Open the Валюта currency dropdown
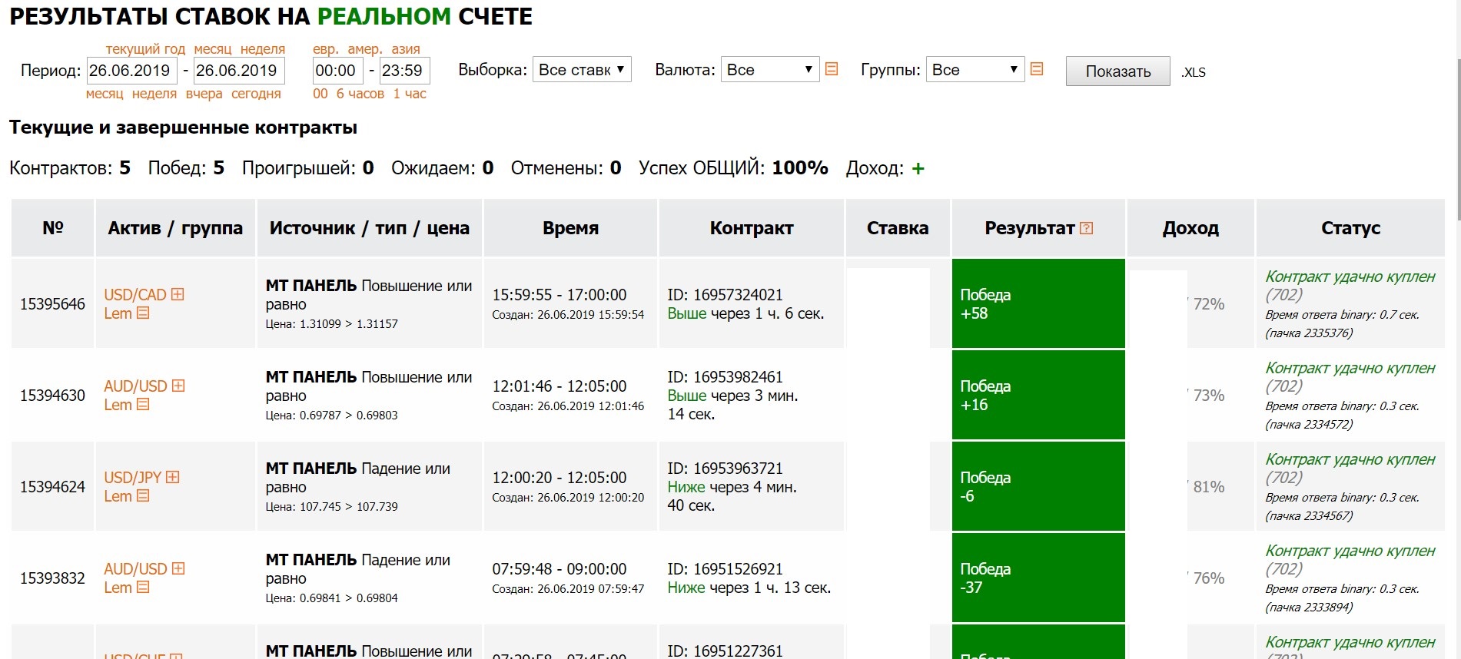 (x=770, y=69)
